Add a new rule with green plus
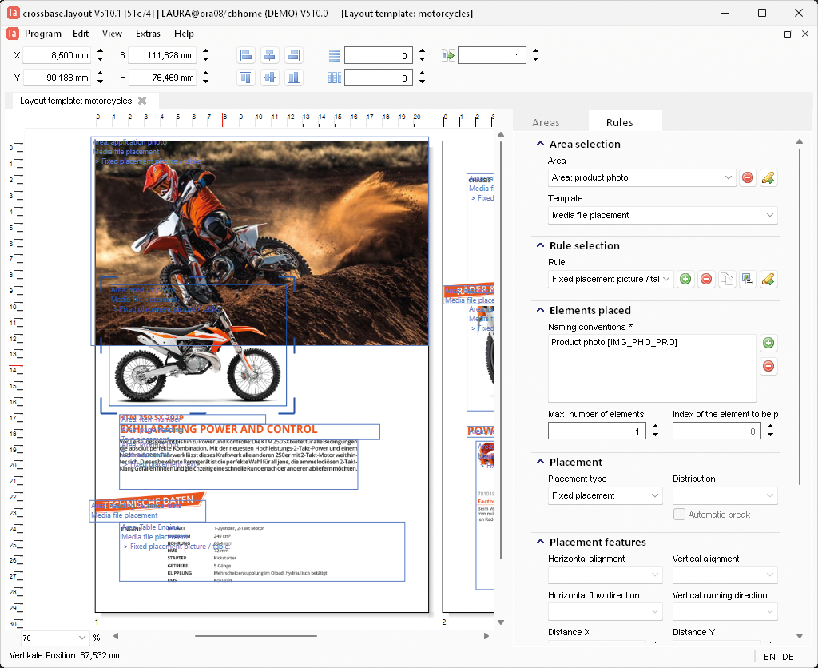This screenshot has width=818, height=668. [x=685, y=279]
